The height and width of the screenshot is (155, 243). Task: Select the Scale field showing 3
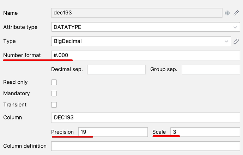(205, 132)
